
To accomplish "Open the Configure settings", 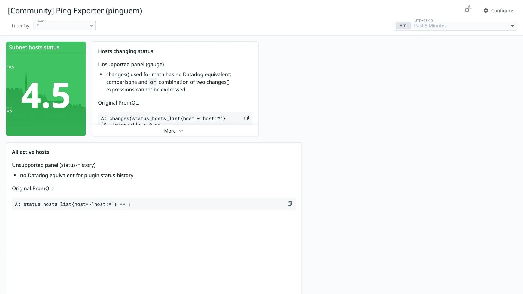I will [498, 11].
